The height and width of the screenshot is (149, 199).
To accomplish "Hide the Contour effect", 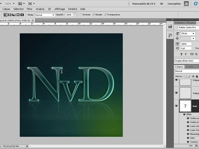I will 188,142.
